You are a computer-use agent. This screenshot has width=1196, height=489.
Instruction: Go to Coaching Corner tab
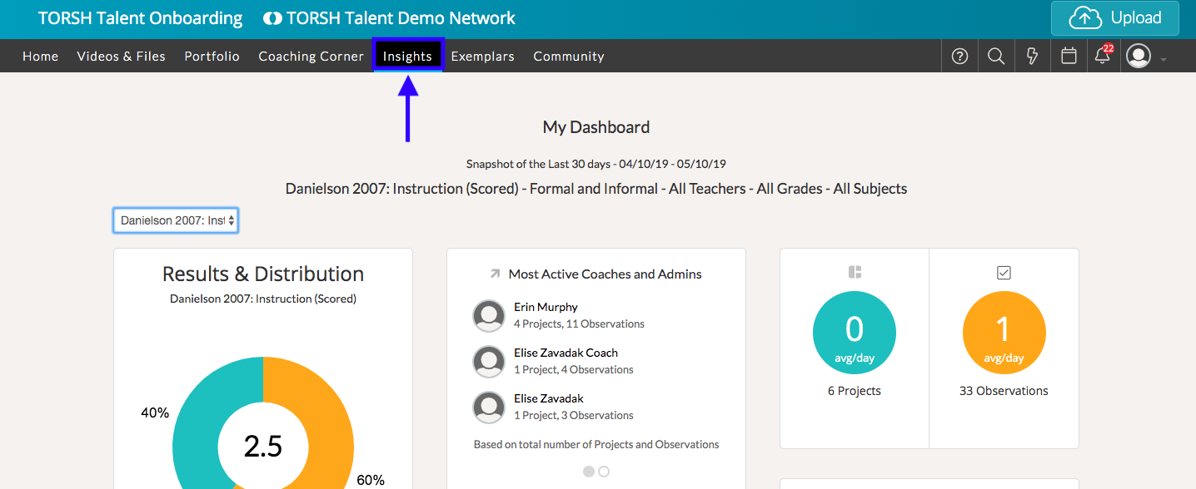(x=311, y=57)
